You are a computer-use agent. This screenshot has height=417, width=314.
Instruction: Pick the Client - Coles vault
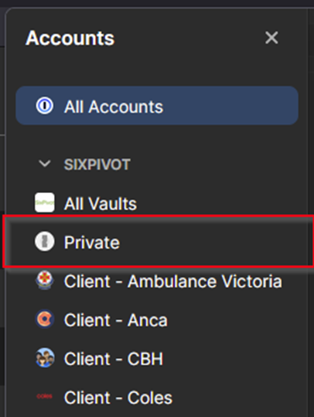coord(118,398)
